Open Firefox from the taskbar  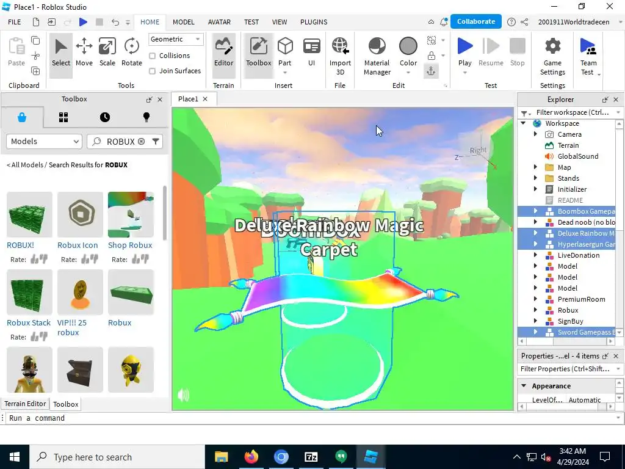251,457
